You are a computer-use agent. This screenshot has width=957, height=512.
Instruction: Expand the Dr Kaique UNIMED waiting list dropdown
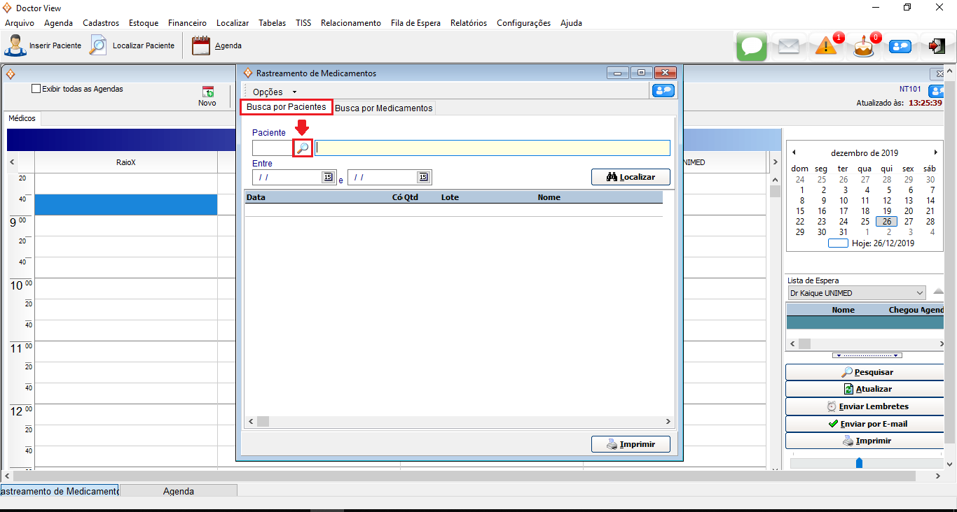(x=919, y=293)
